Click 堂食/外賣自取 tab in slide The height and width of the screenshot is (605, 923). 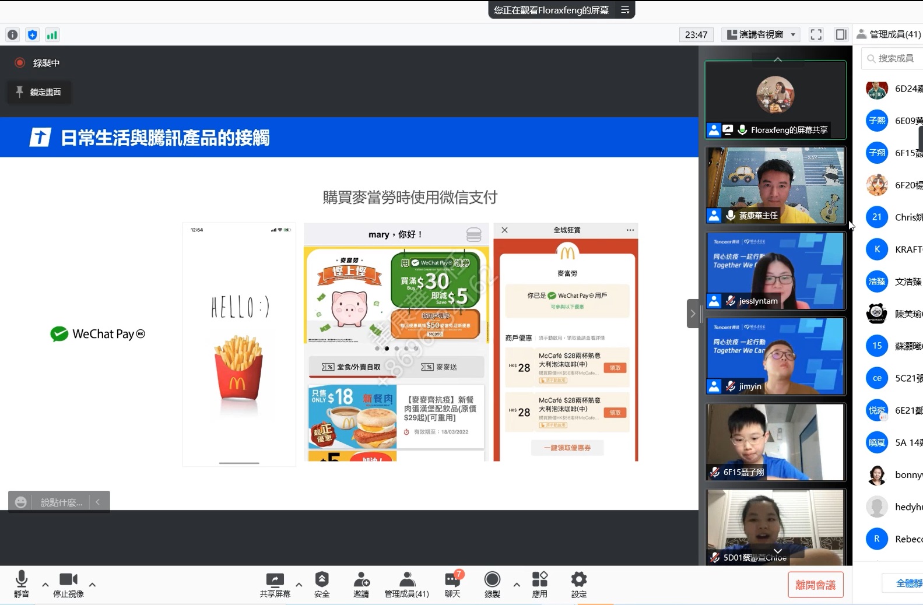coord(351,367)
